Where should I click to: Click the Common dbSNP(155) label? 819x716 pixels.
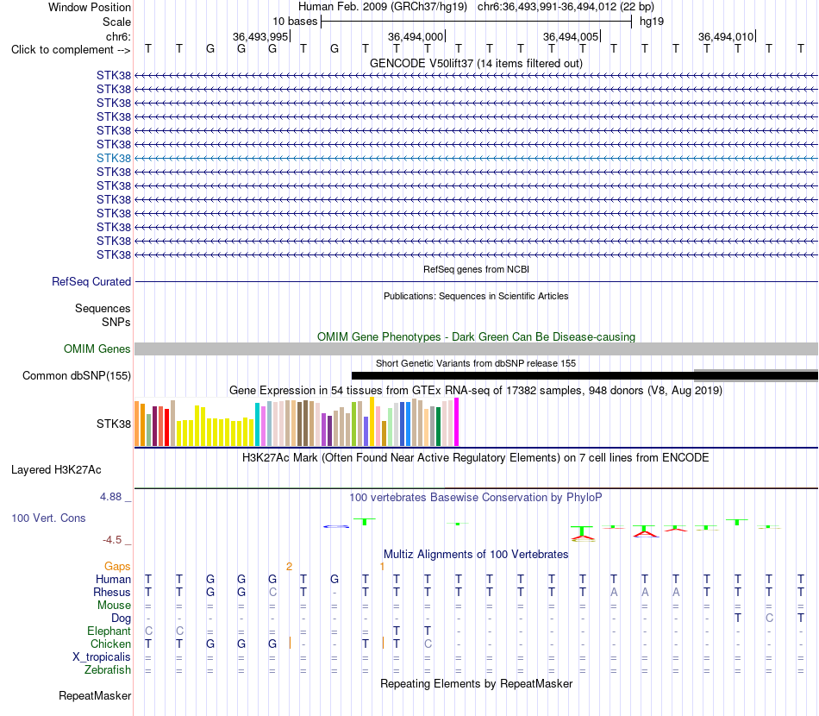tap(77, 376)
